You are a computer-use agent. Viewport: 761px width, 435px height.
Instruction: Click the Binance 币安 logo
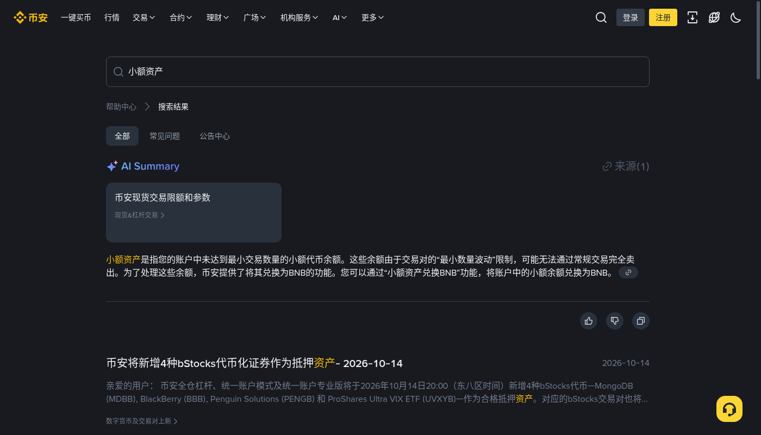(x=30, y=17)
